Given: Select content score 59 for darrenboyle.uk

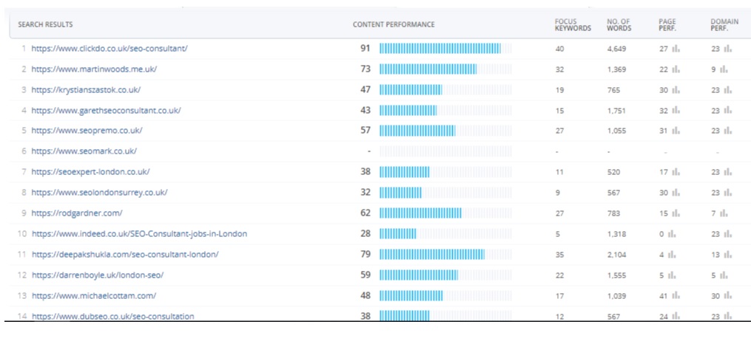Looking at the screenshot, I should pos(366,275).
